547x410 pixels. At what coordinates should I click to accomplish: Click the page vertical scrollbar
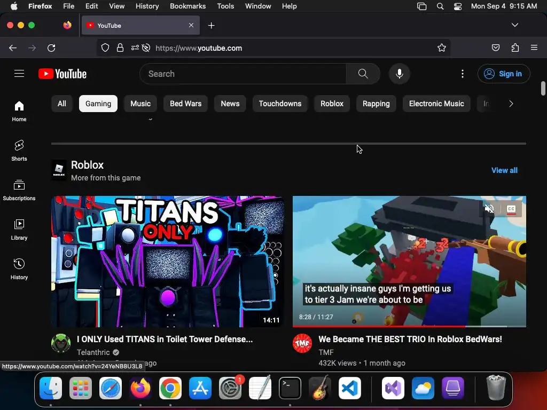point(543,88)
